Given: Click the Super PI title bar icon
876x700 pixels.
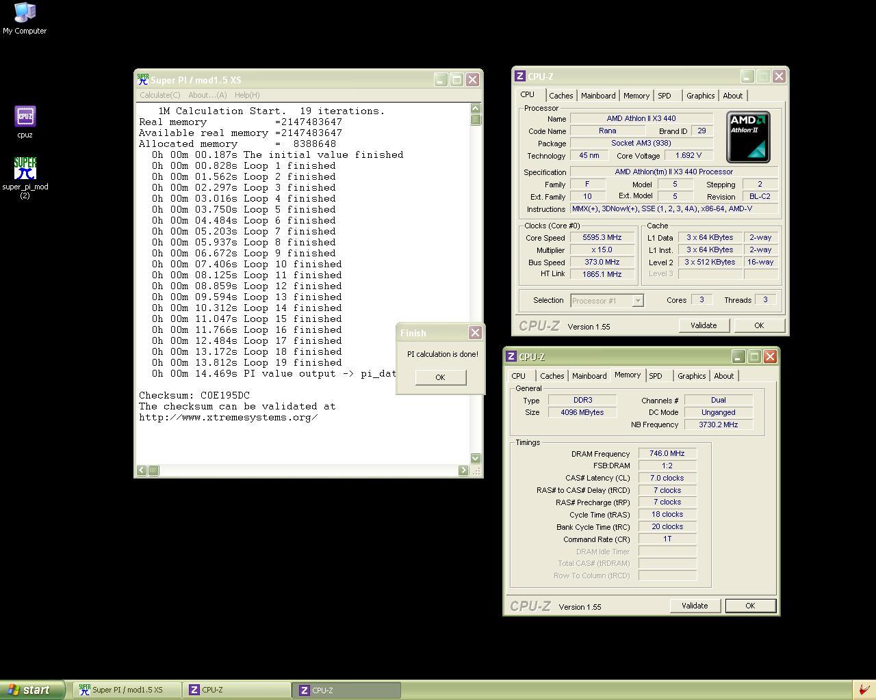Looking at the screenshot, I should pyautogui.click(x=142, y=79).
